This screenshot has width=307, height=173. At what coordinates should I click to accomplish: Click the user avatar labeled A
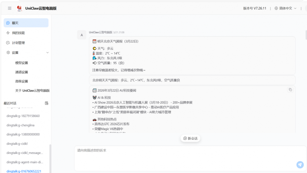[x=82, y=35]
